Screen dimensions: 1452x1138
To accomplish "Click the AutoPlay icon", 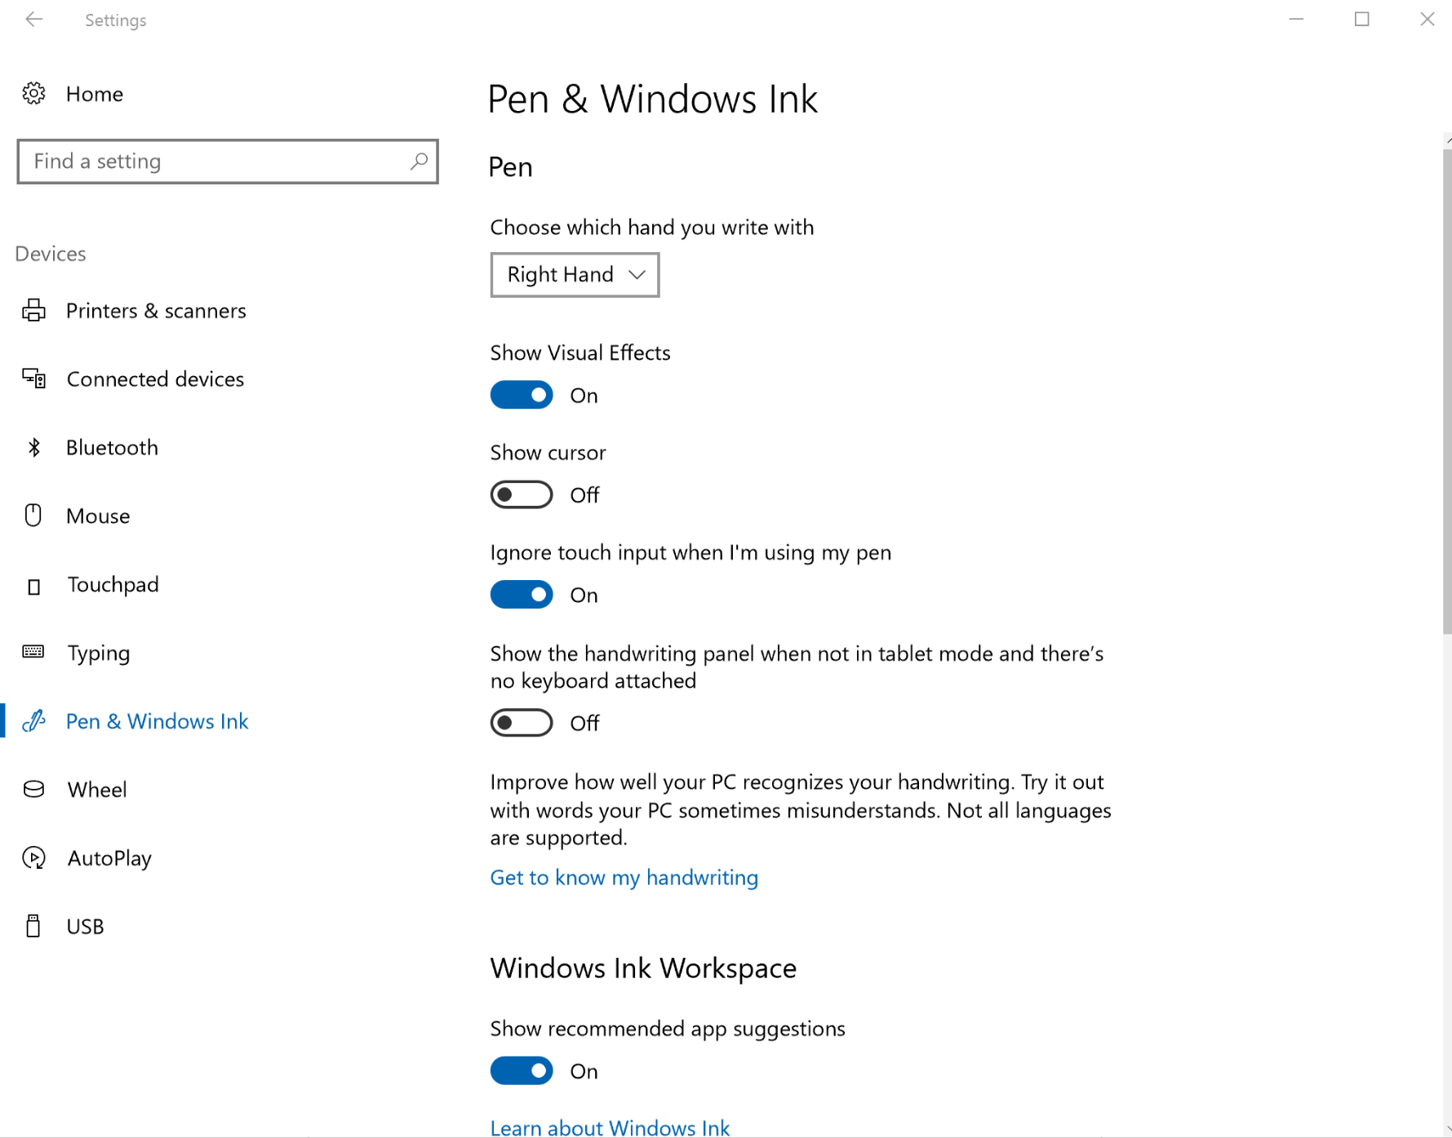I will click(33, 857).
